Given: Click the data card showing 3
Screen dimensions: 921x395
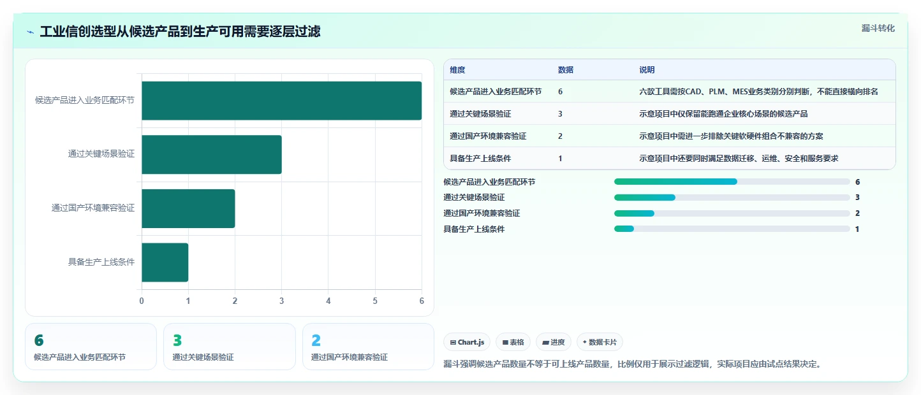Looking at the screenshot, I should [230, 347].
